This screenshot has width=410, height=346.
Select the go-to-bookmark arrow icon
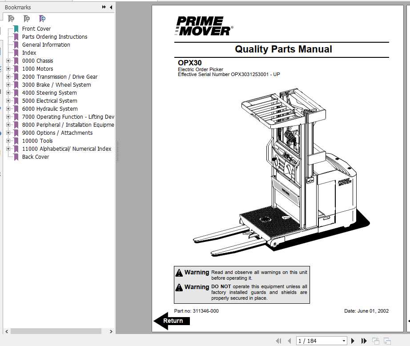click(42, 19)
